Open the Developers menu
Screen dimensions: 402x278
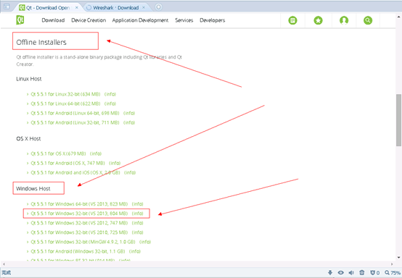(213, 20)
